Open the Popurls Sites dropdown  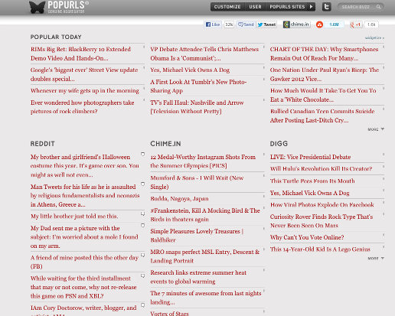pyautogui.click(x=291, y=7)
